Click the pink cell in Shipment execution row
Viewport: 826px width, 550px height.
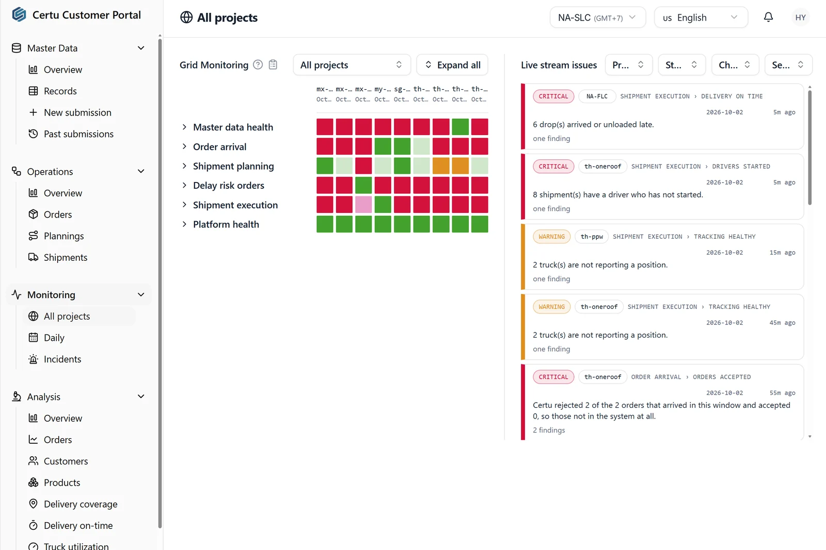[x=363, y=205]
